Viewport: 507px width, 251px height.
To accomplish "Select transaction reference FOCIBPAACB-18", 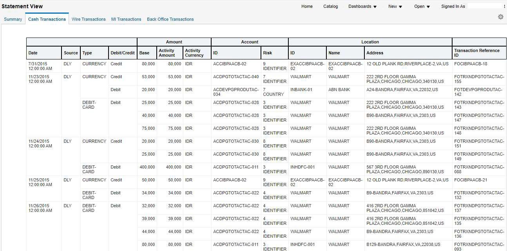I will [471, 64].
